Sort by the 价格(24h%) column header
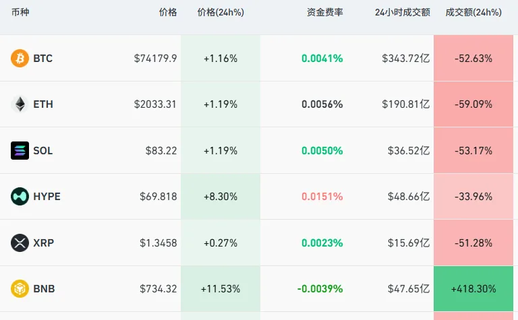518x320 pixels. tap(221, 12)
